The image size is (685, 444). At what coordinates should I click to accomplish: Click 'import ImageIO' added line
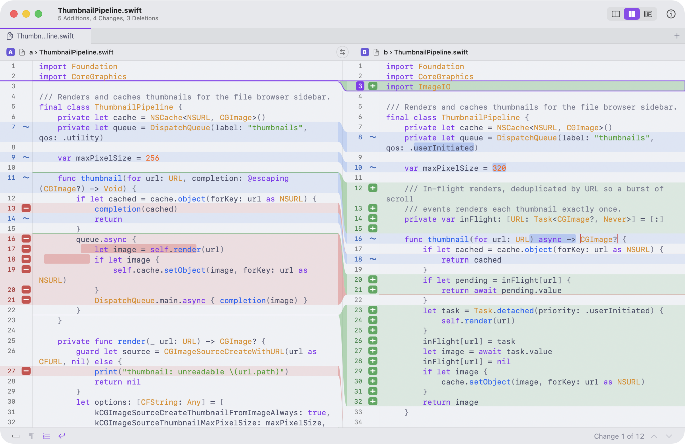(x=418, y=87)
